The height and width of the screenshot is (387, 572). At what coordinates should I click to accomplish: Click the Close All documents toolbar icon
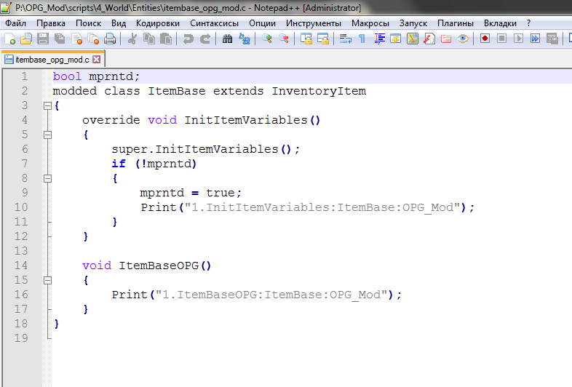[x=93, y=39]
